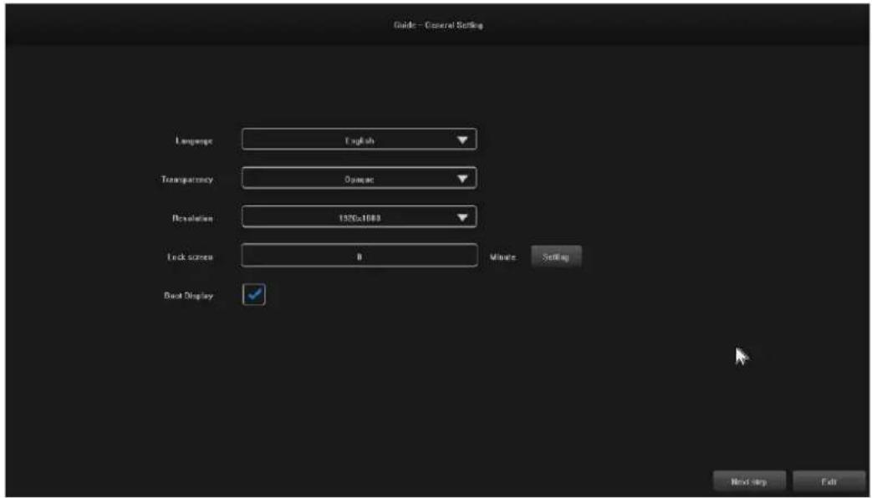Viewport: 872px width, 498px height.
Task: Click the "Guide - General Setting" title text
Action: click(x=437, y=26)
